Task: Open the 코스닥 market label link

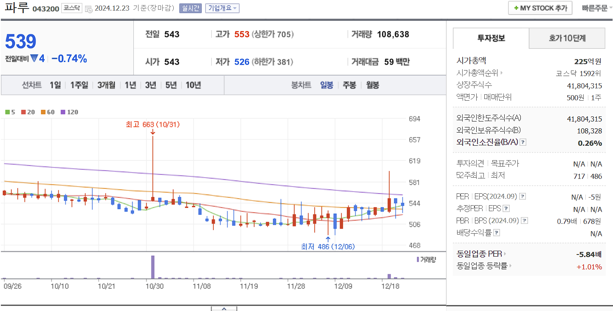Action: point(71,8)
